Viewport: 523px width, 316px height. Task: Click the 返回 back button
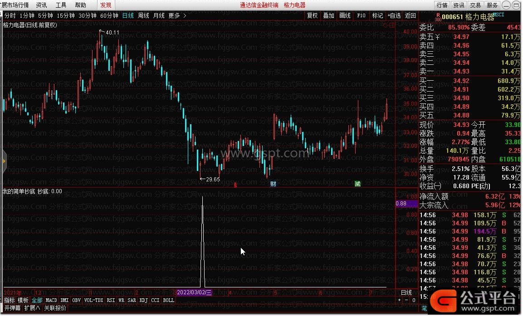click(x=410, y=16)
